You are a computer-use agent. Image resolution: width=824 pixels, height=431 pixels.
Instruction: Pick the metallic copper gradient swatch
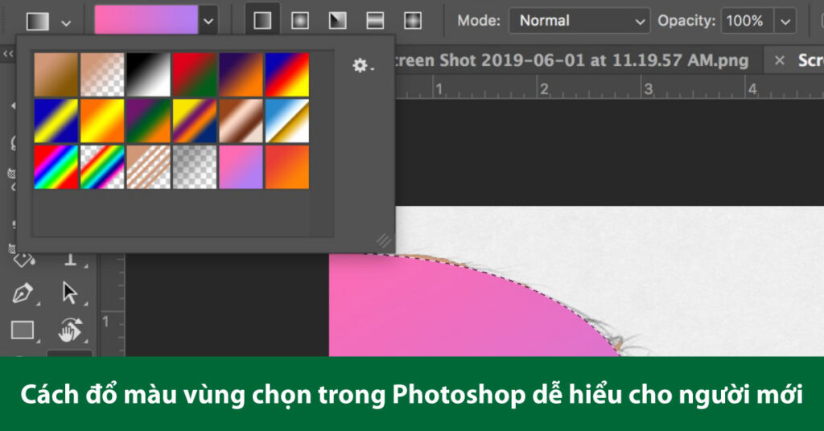tap(241, 121)
